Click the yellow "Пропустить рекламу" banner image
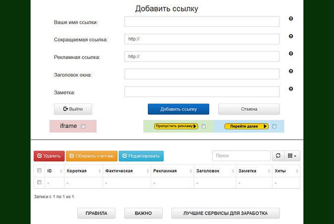 pyautogui.click(x=176, y=126)
